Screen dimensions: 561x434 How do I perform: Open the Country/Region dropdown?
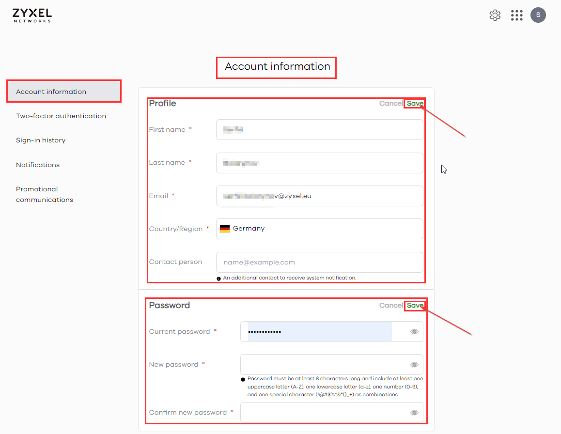pos(320,229)
